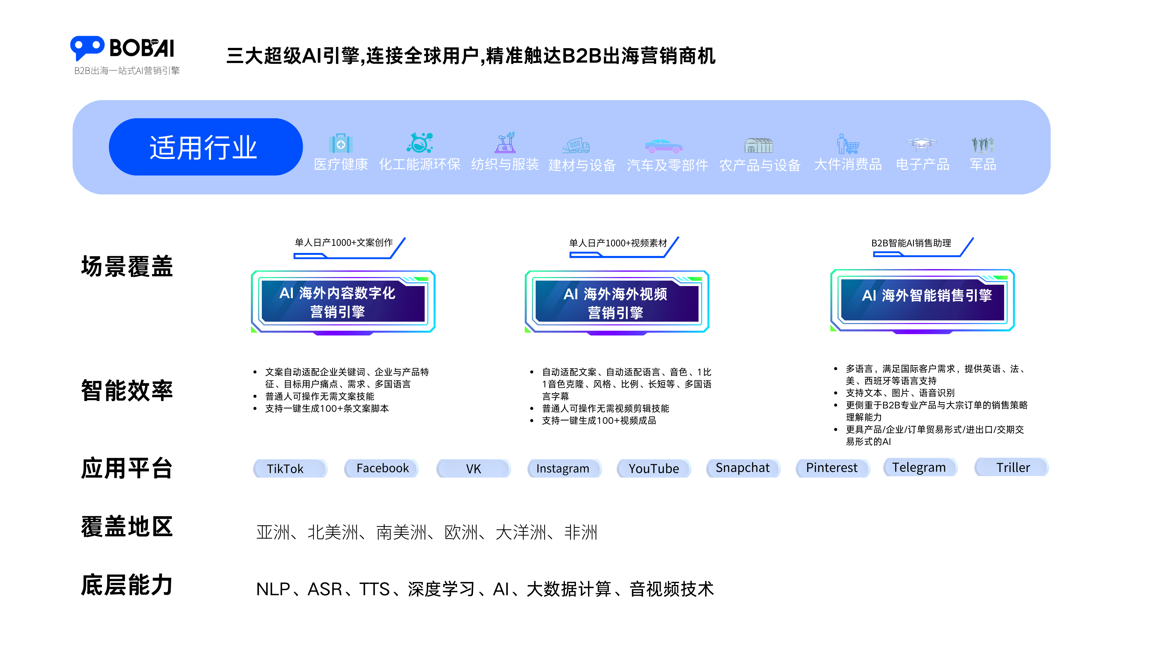The width and height of the screenshot is (1168, 657).
Task: Click the dump truck icon above 建材与设备
Action: 576,146
